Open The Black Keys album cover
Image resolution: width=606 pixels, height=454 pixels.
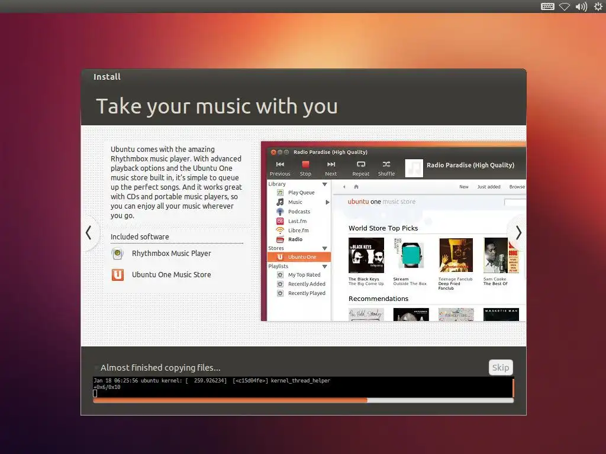[x=366, y=255]
